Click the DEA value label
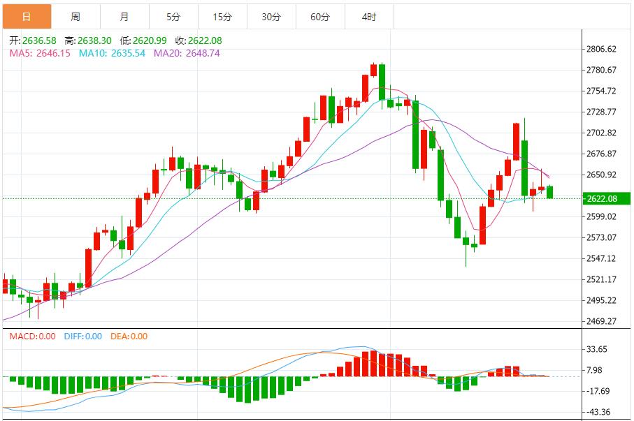The width and height of the screenshot is (634, 421). (129, 336)
